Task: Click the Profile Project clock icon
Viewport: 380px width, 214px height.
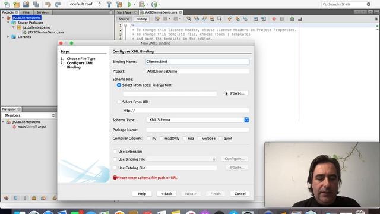Action: coord(154,4)
